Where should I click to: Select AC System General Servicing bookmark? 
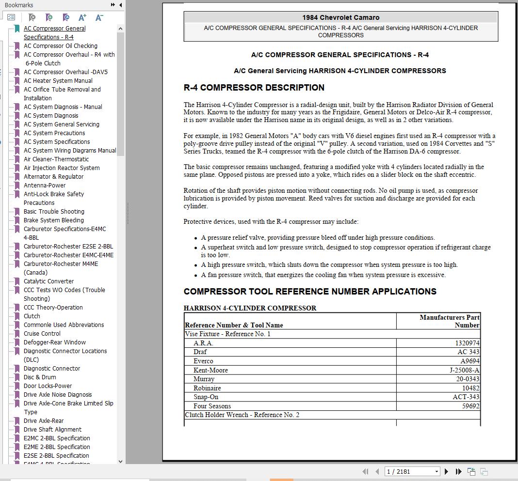(62, 124)
